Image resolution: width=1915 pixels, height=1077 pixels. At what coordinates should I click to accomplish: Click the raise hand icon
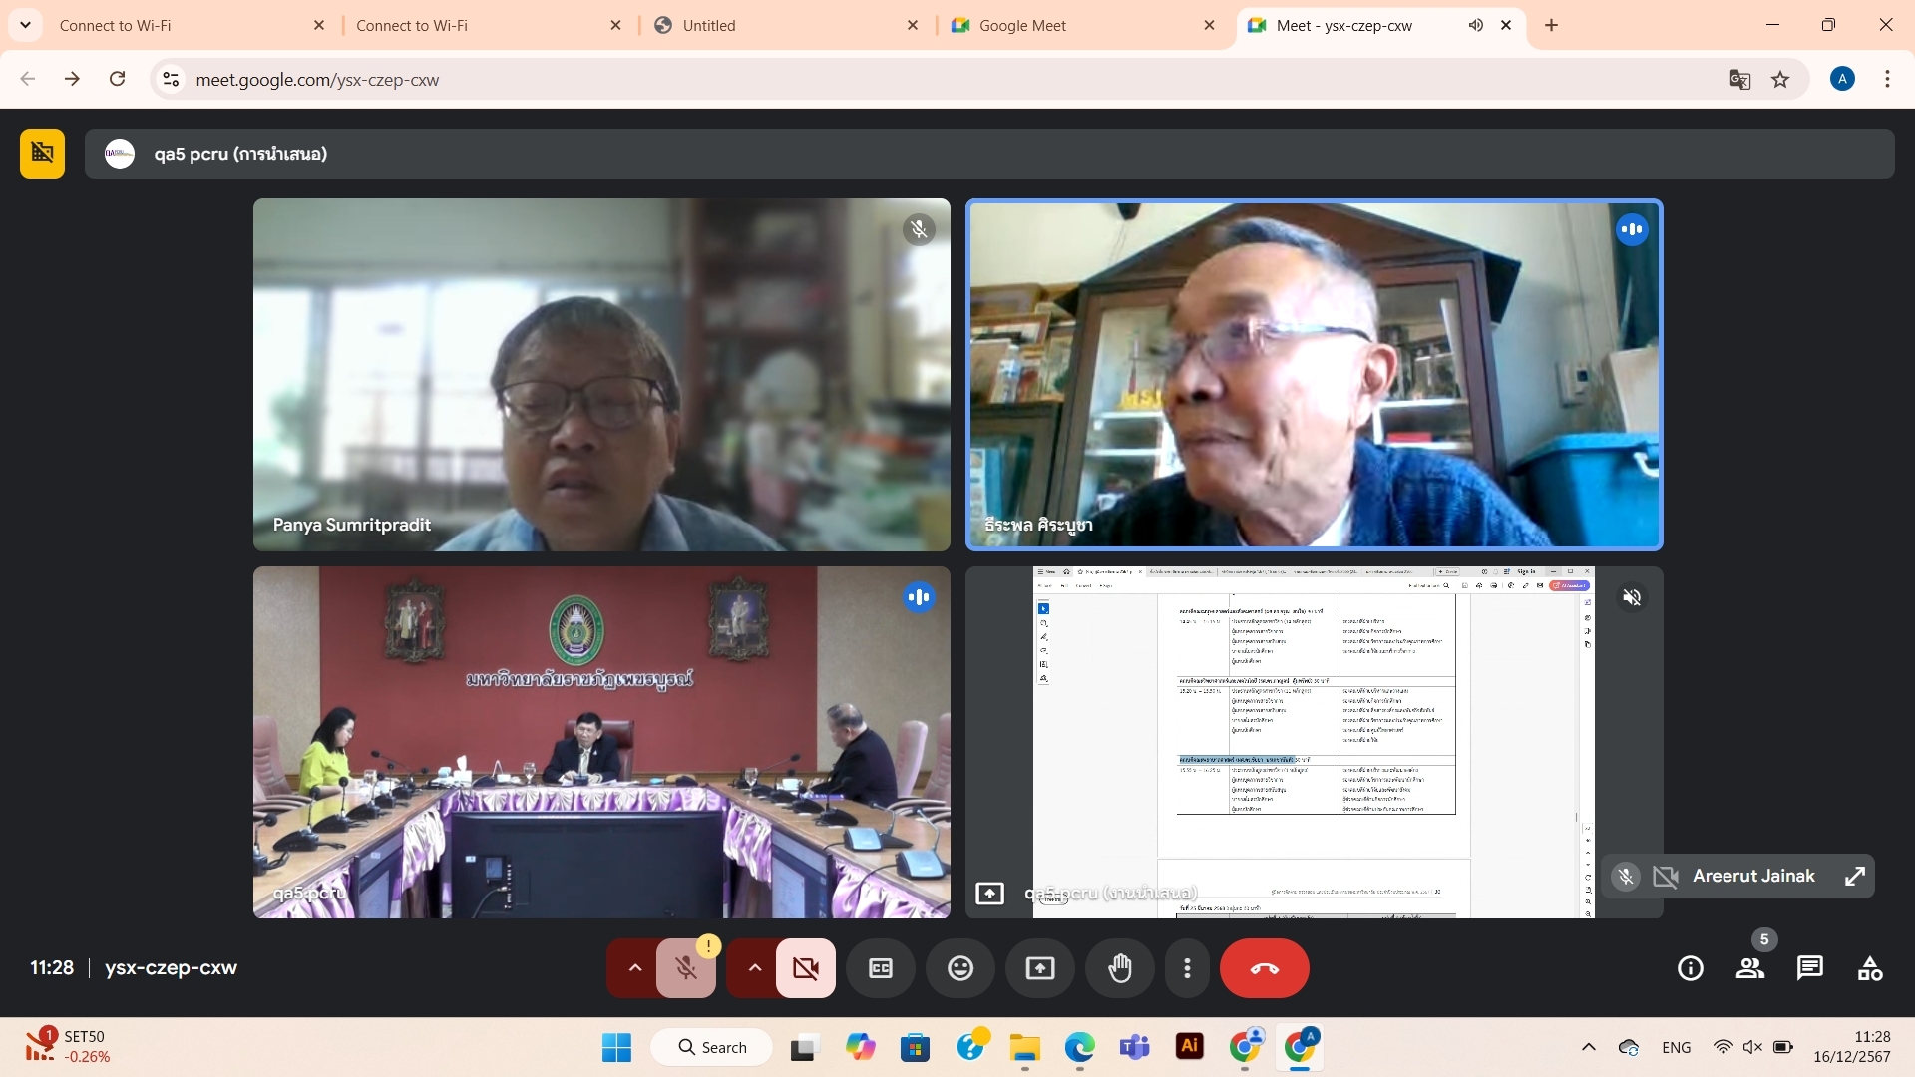[1120, 968]
